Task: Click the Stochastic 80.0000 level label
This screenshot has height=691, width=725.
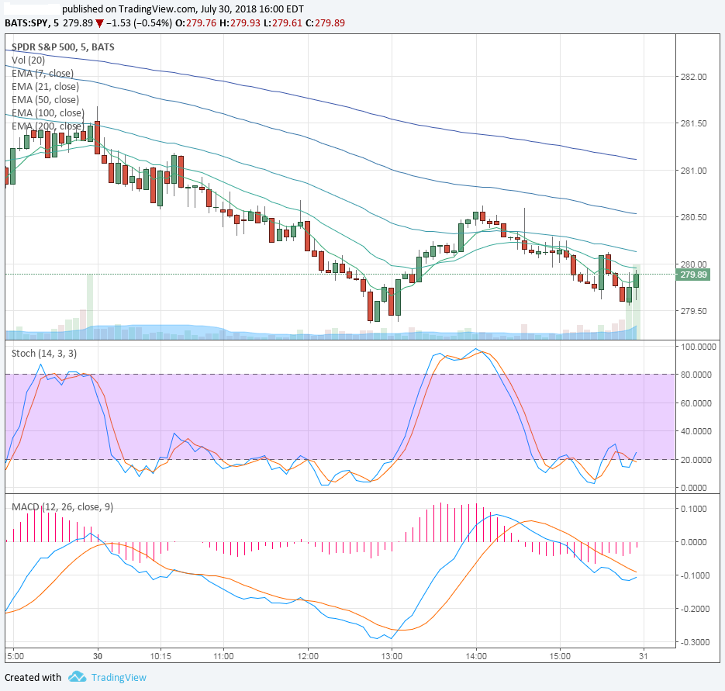Action: 696,375
